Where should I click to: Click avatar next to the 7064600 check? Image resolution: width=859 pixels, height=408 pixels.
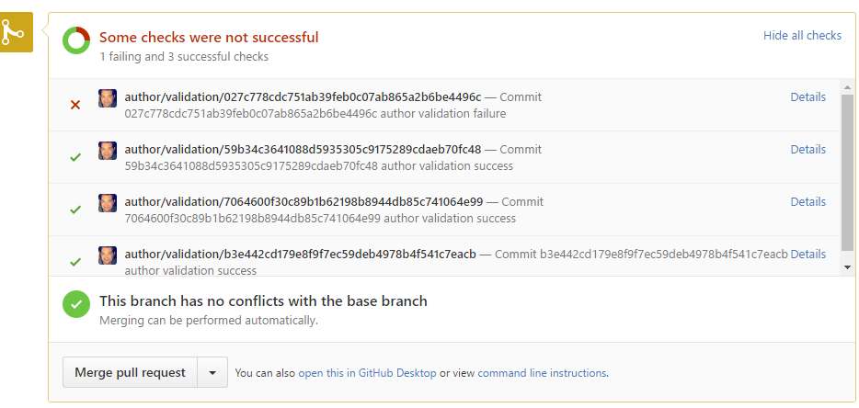pyautogui.click(x=108, y=203)
